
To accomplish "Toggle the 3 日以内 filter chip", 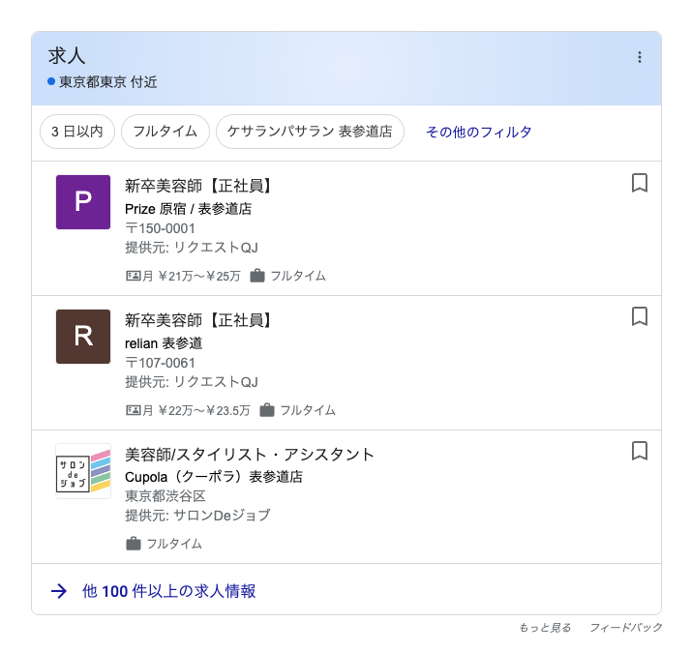I will click(x=77, y=132).
